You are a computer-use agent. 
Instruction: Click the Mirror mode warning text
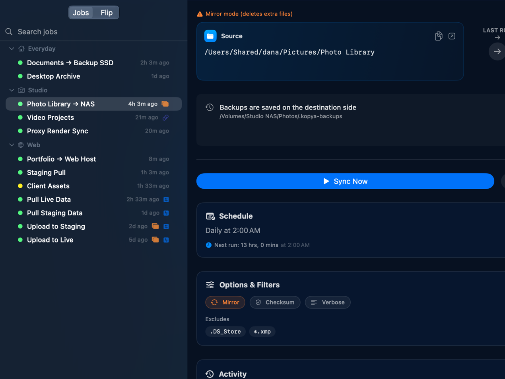tap(249, 14)
